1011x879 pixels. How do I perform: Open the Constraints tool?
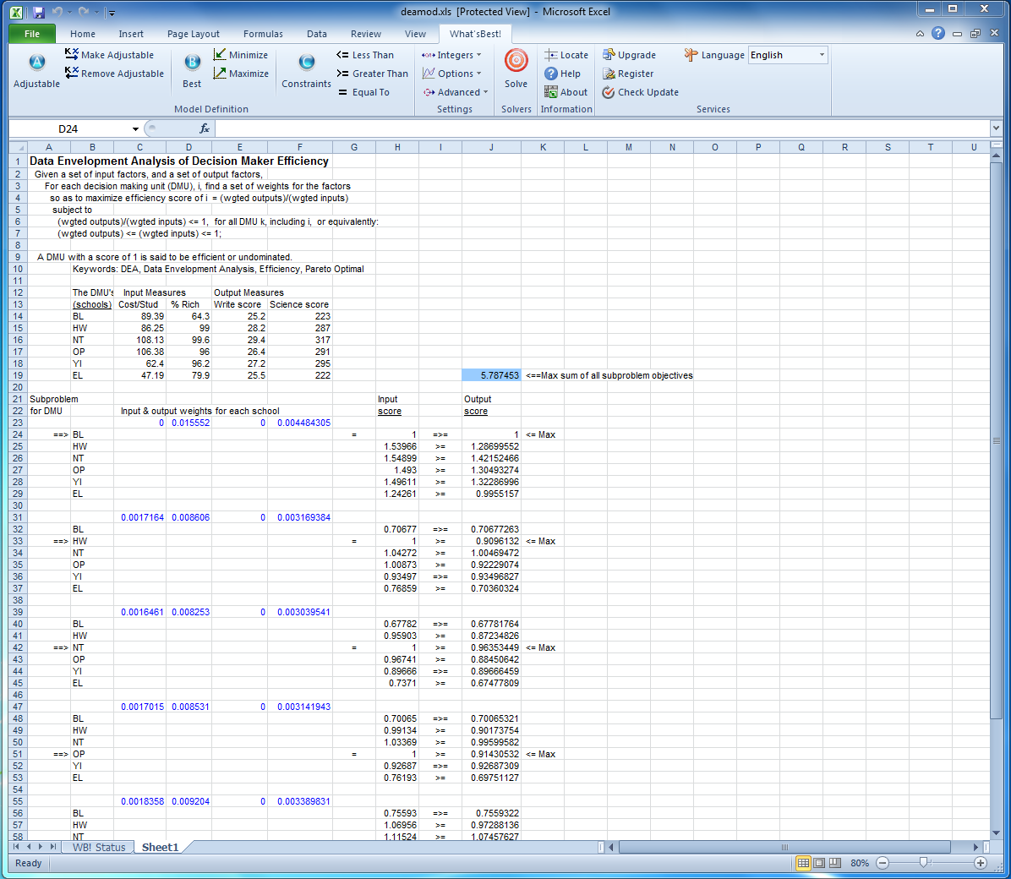[x=306, y=63]
